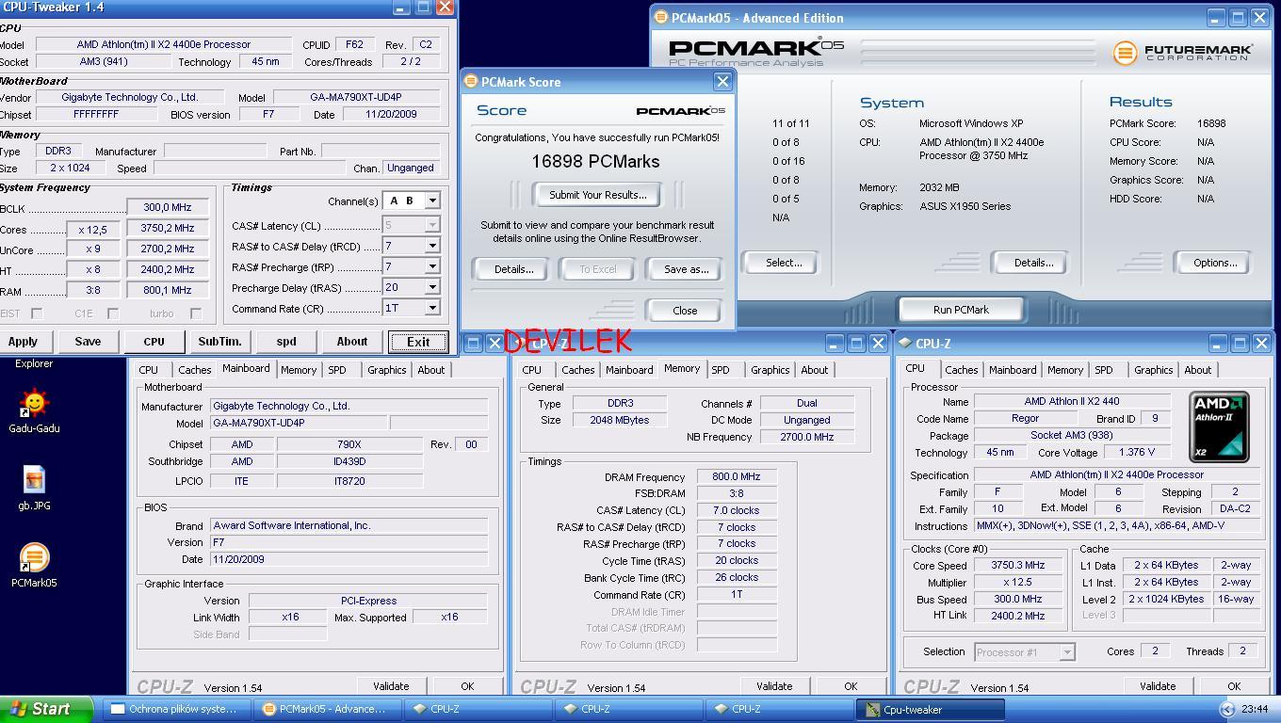The width and height of the screenshot is (1281, 723).
Task: Click Submit Your Results button
Action: pyautogui.click(x=597, y=195)
